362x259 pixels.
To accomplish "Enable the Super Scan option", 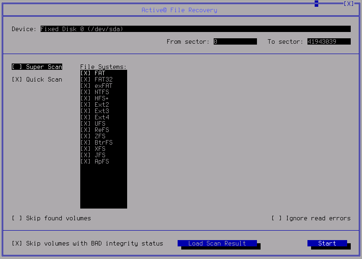I will point(37,67).
